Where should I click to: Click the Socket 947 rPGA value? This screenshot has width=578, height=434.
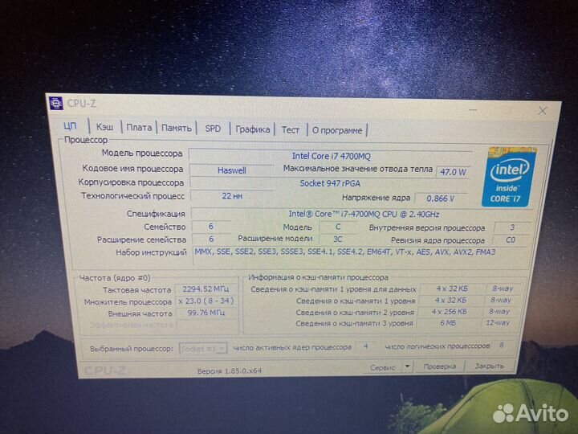[330, 183]
